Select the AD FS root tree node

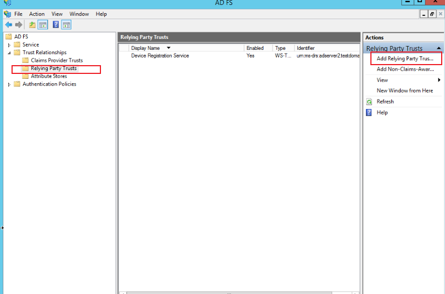(x=21, y=37)
